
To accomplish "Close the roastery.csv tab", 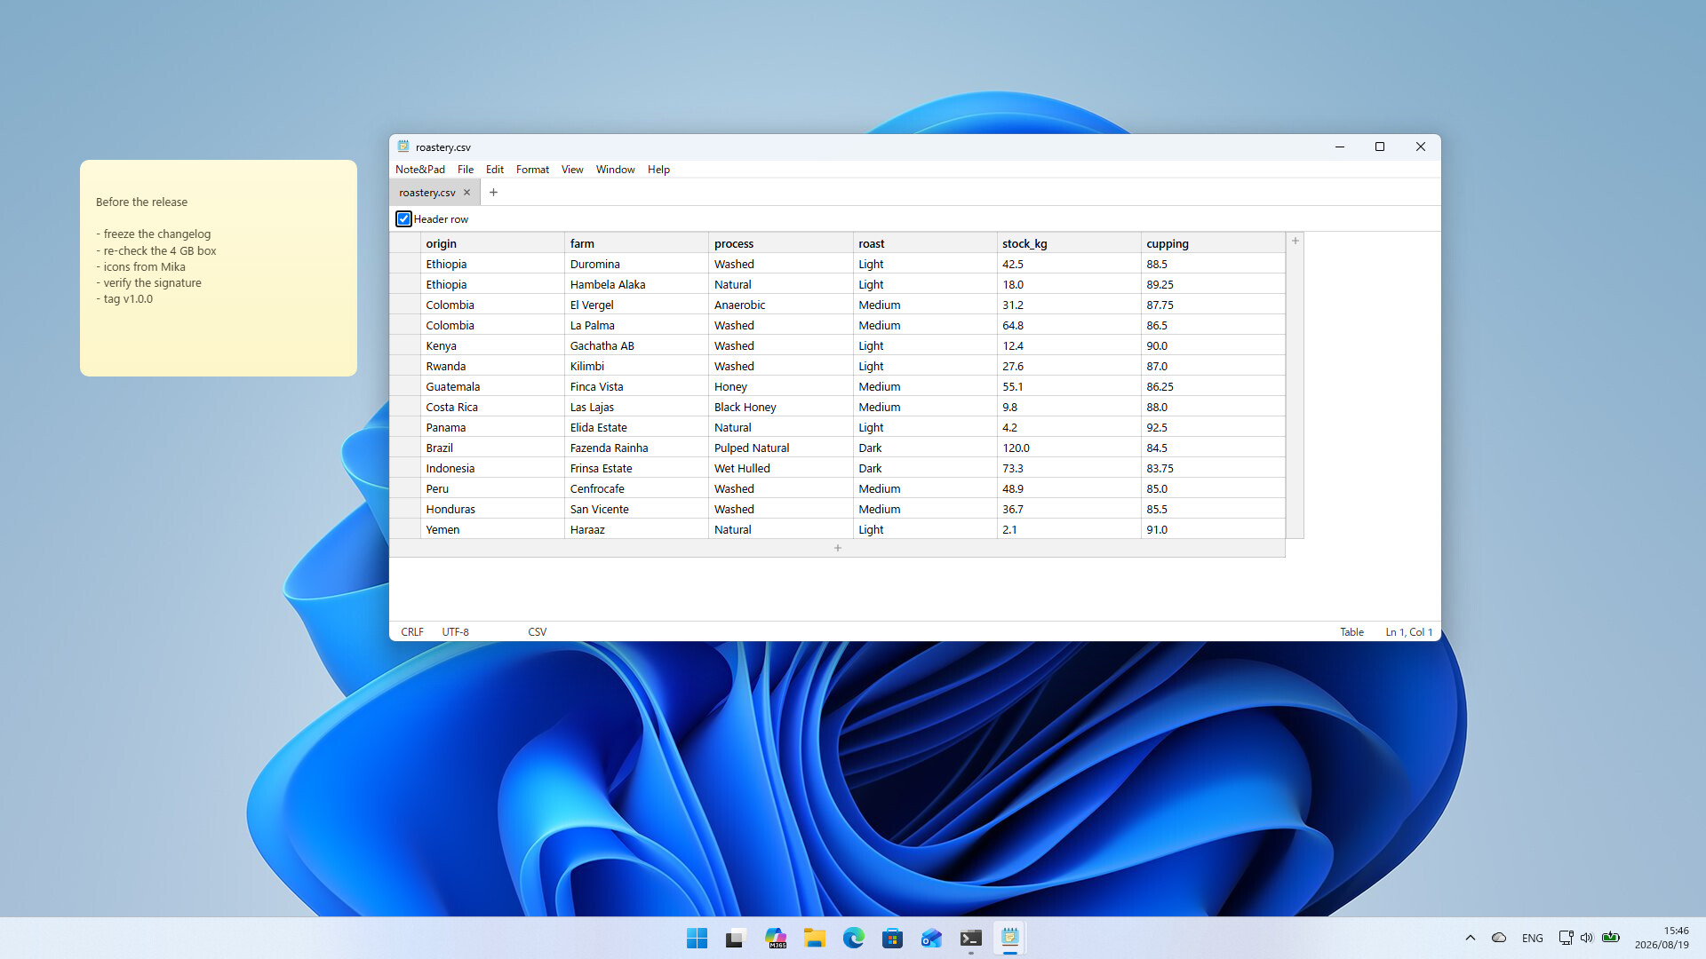I will [466, 193].
